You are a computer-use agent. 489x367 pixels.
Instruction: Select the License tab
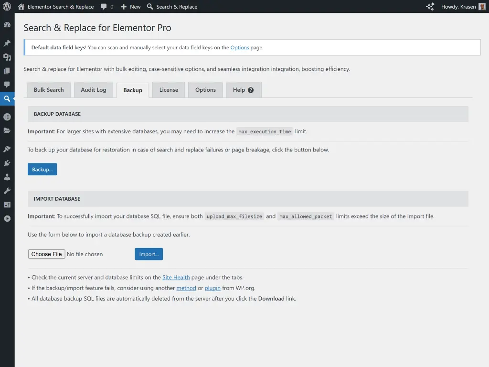[168, 90]
